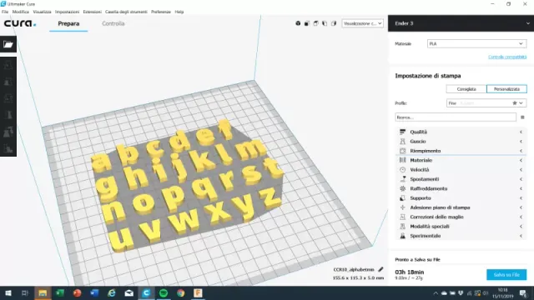Open File Explorer from taskbar
534x300 pixels.
pos(43,292)
